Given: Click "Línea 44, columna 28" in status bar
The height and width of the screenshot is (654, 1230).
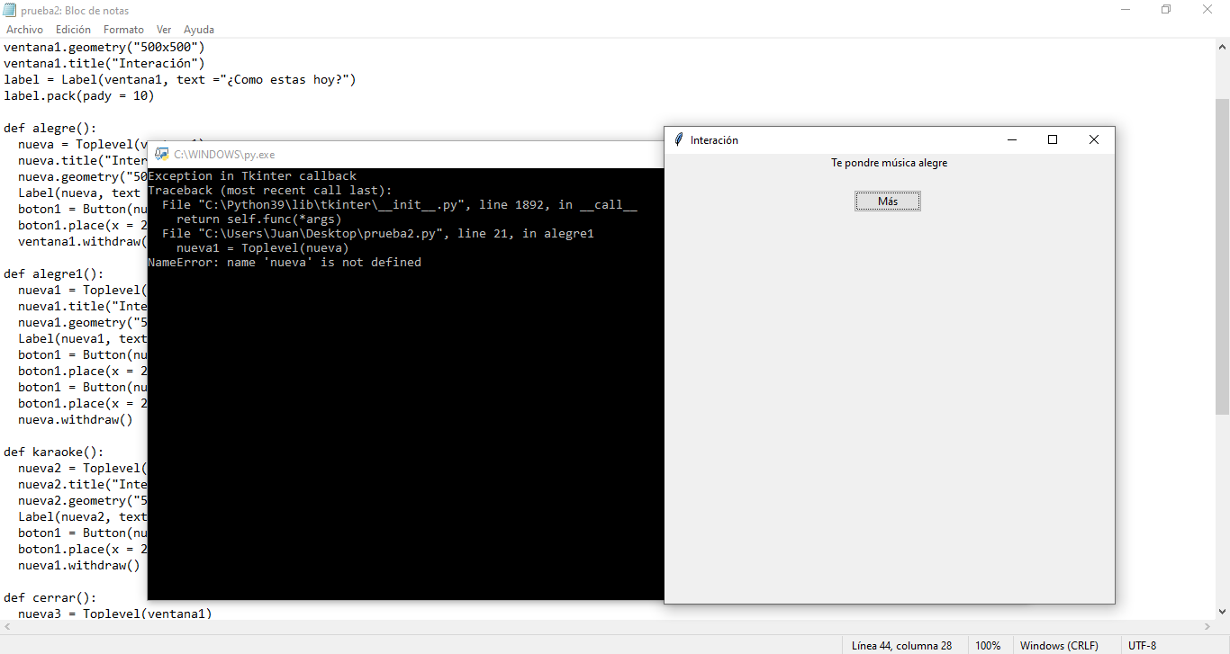Looking at the screenshot, I should (x=901, y=645).
